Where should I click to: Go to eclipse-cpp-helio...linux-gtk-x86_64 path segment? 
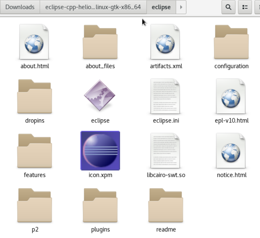(x=93, y=7)
